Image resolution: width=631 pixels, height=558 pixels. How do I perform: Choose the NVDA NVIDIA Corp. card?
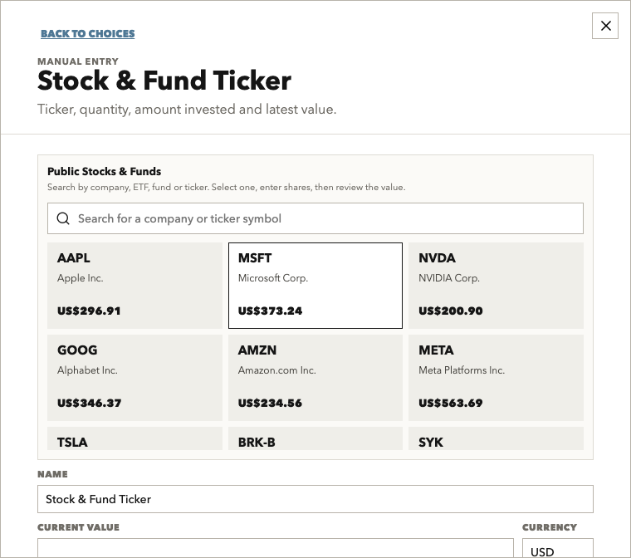[x=496, y=286]
